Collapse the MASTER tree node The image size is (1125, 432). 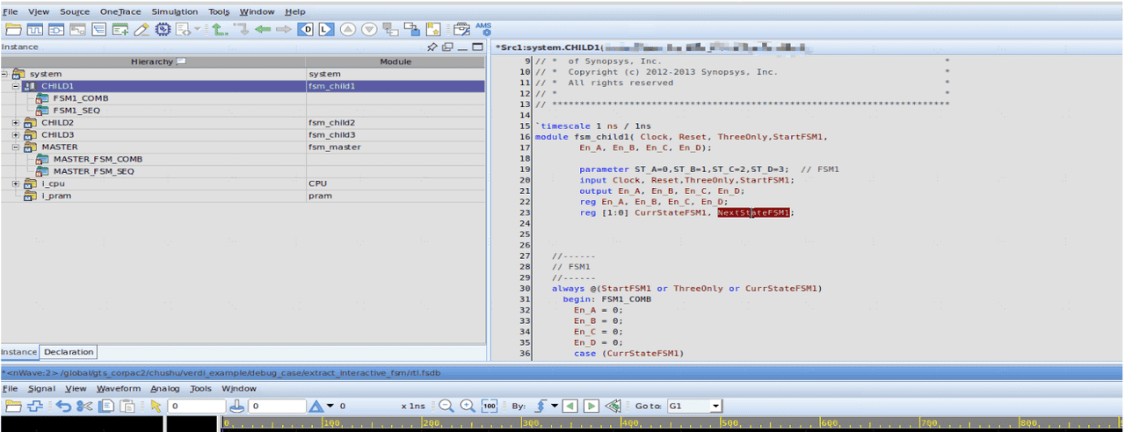(x=16, y=148)
